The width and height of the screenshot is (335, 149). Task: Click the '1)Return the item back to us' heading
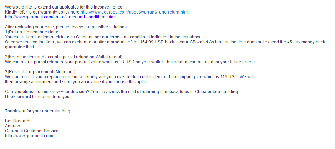pos(32,32)
